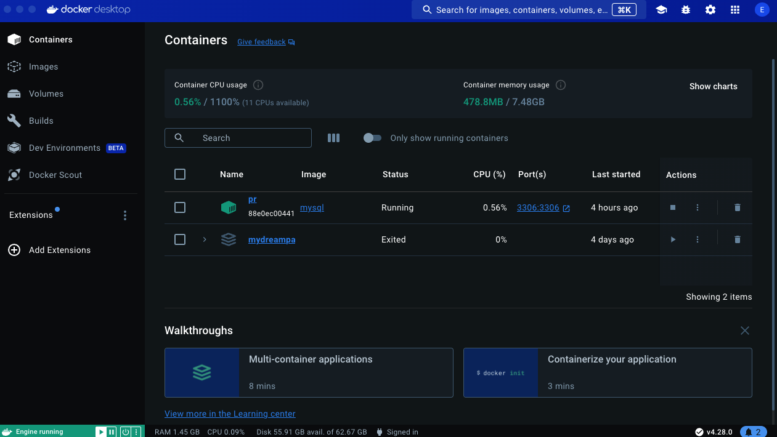Open the troubleshoot bug icon
The height and width of the screenshot is (437, 777).
click(686, 10)
